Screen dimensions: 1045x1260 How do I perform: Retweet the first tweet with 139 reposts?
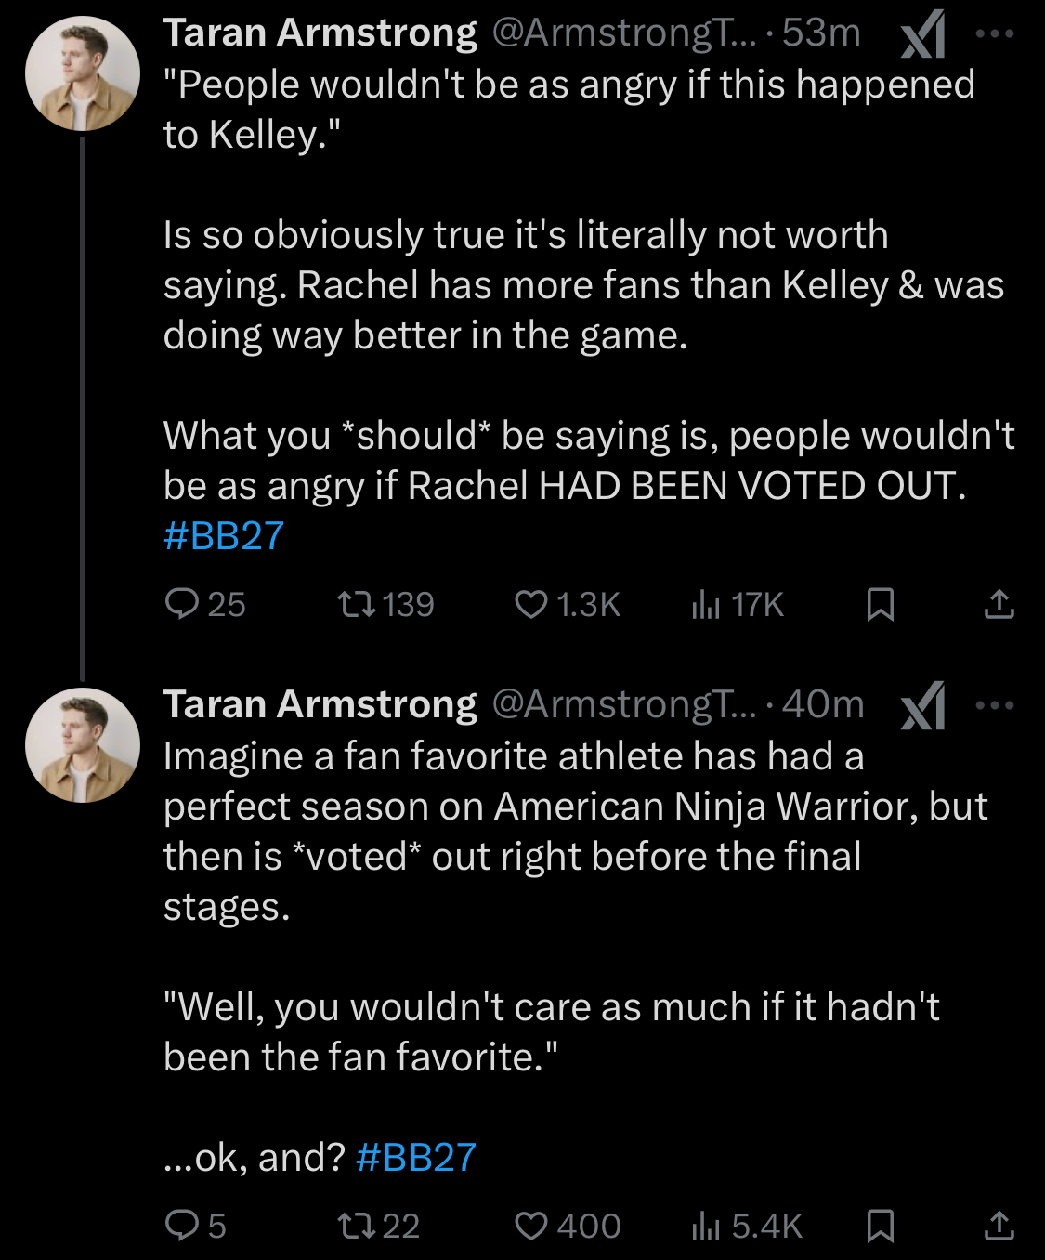coord(356,604)
